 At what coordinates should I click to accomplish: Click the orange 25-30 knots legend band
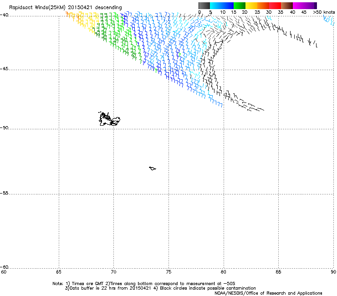coord(263,5)
